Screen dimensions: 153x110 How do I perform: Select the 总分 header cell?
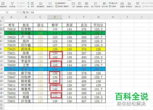coord(84,25)
